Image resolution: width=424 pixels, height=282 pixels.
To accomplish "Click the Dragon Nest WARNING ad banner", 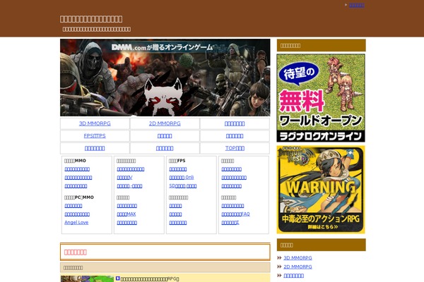I will point(321,190).
